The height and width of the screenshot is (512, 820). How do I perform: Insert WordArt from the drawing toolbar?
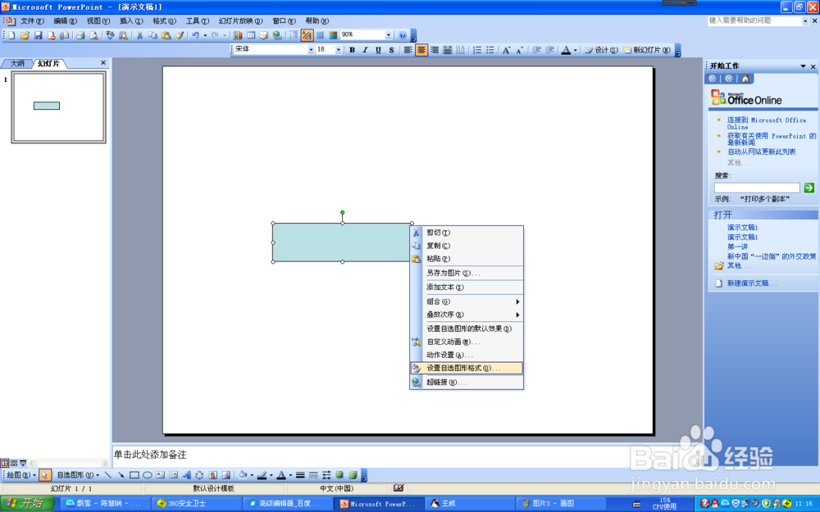(x=186, y=475)
